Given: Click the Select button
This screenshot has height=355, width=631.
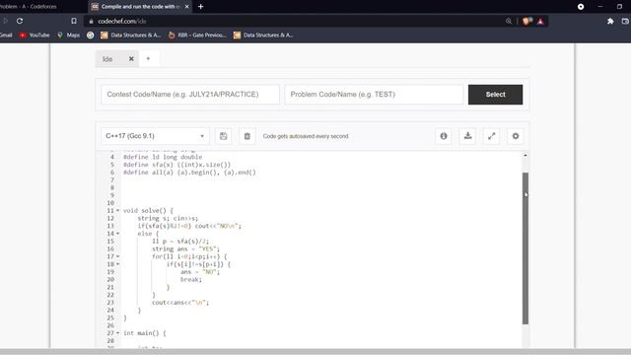Looking at the screenshot, I should click(x=495, y=95).
